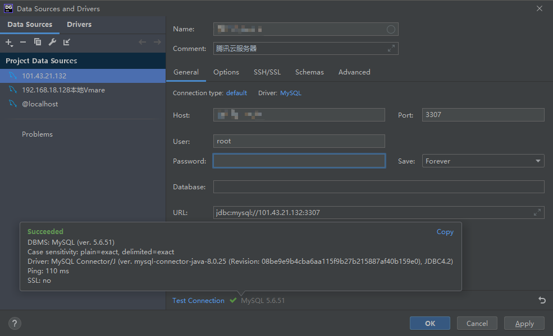Open the Advanced tab

point(354,72)
